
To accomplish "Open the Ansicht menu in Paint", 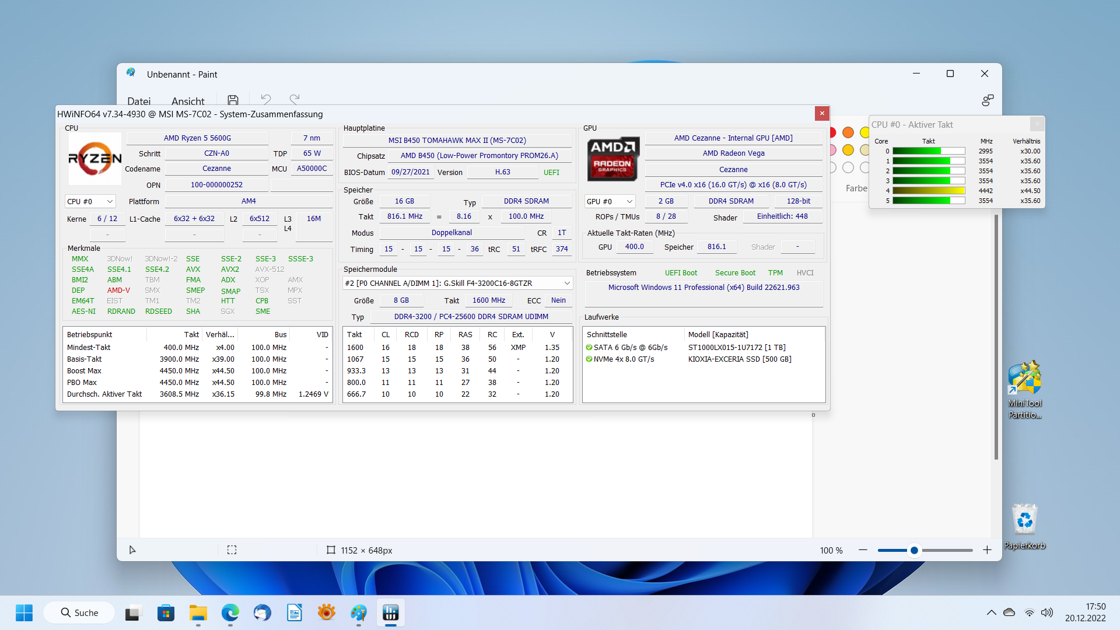I will coord(187,101).
